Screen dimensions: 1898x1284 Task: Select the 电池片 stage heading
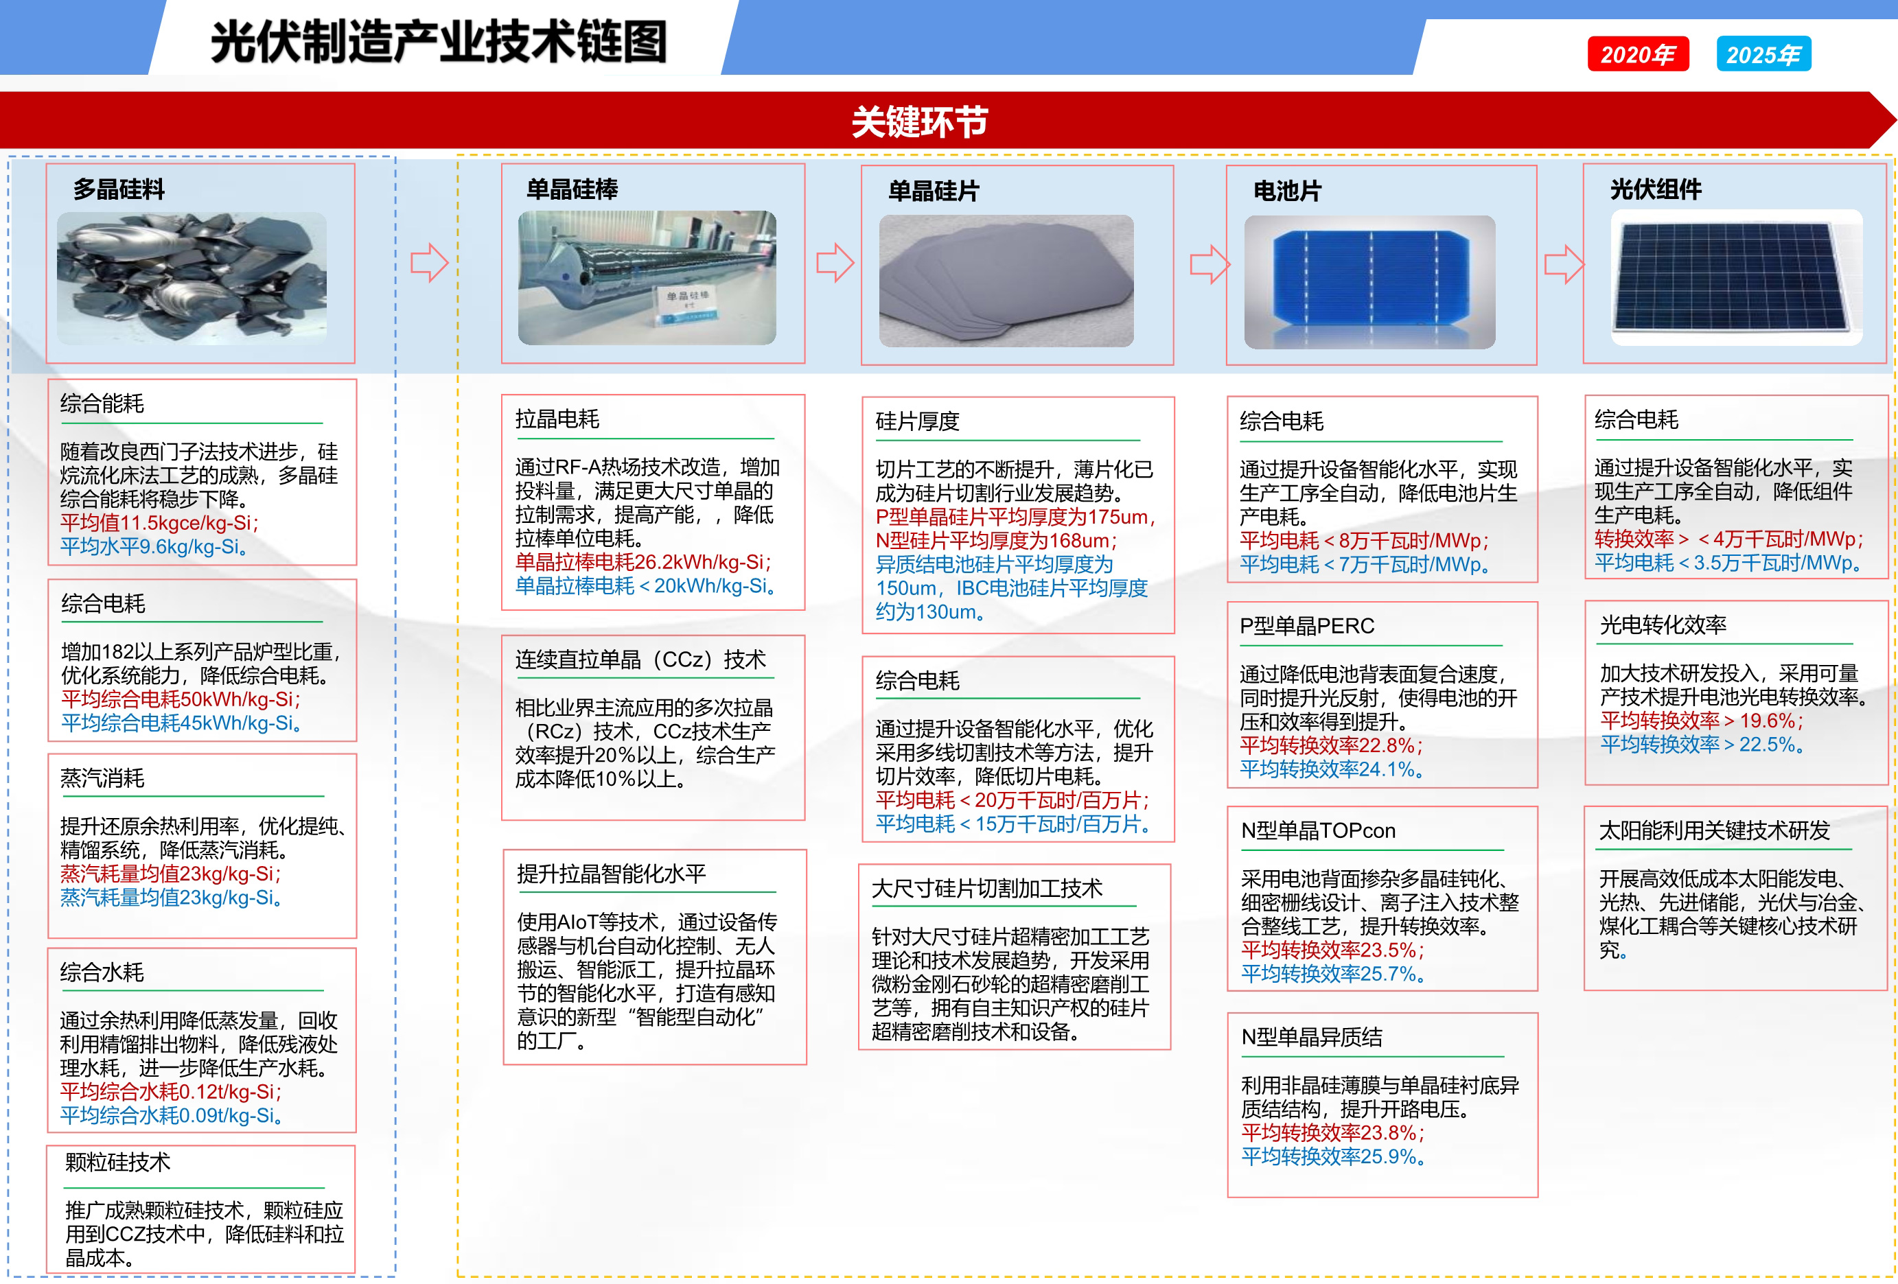[x=1287, y=190]
